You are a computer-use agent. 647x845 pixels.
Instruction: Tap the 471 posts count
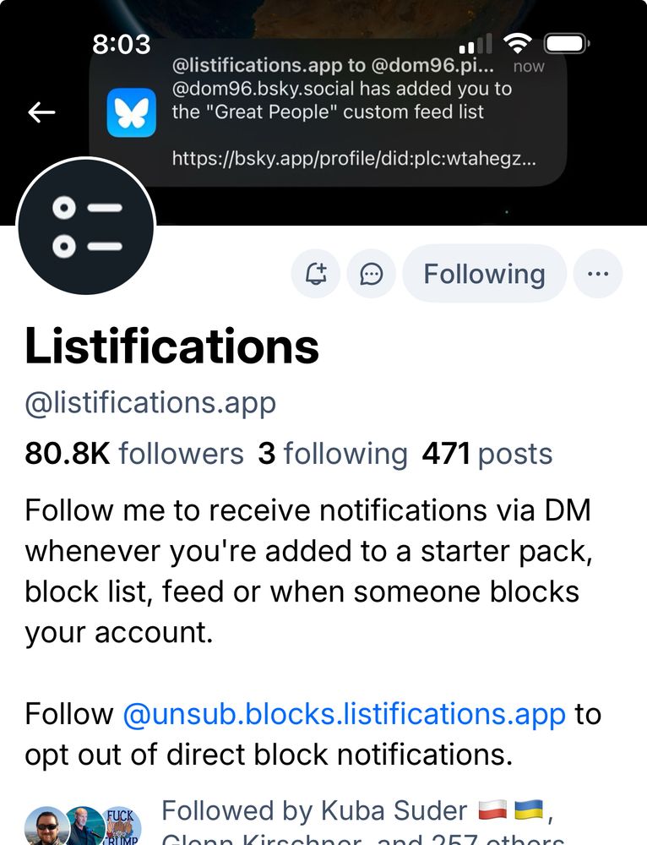point(487,454)
